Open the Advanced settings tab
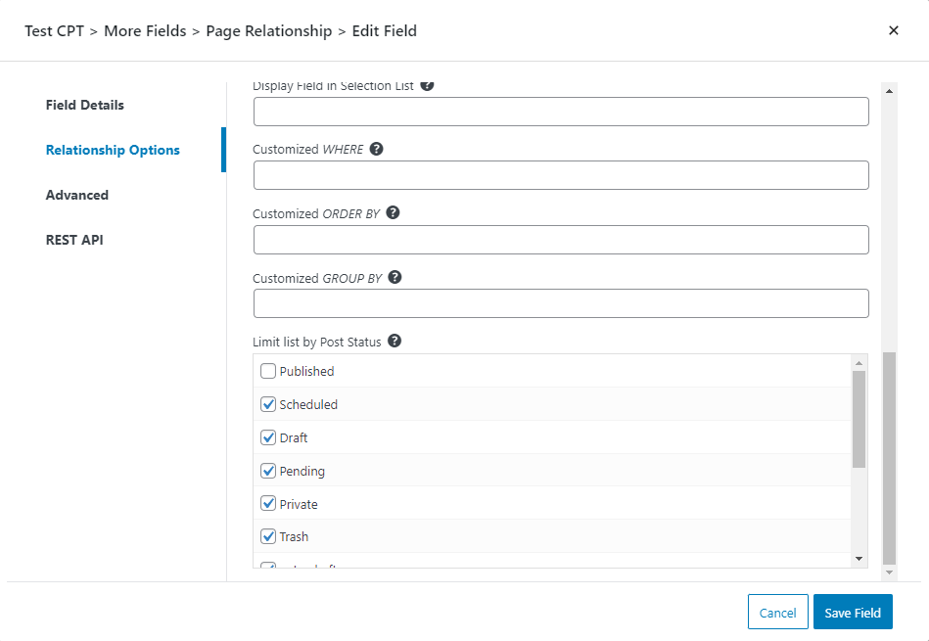 (77, 195)
